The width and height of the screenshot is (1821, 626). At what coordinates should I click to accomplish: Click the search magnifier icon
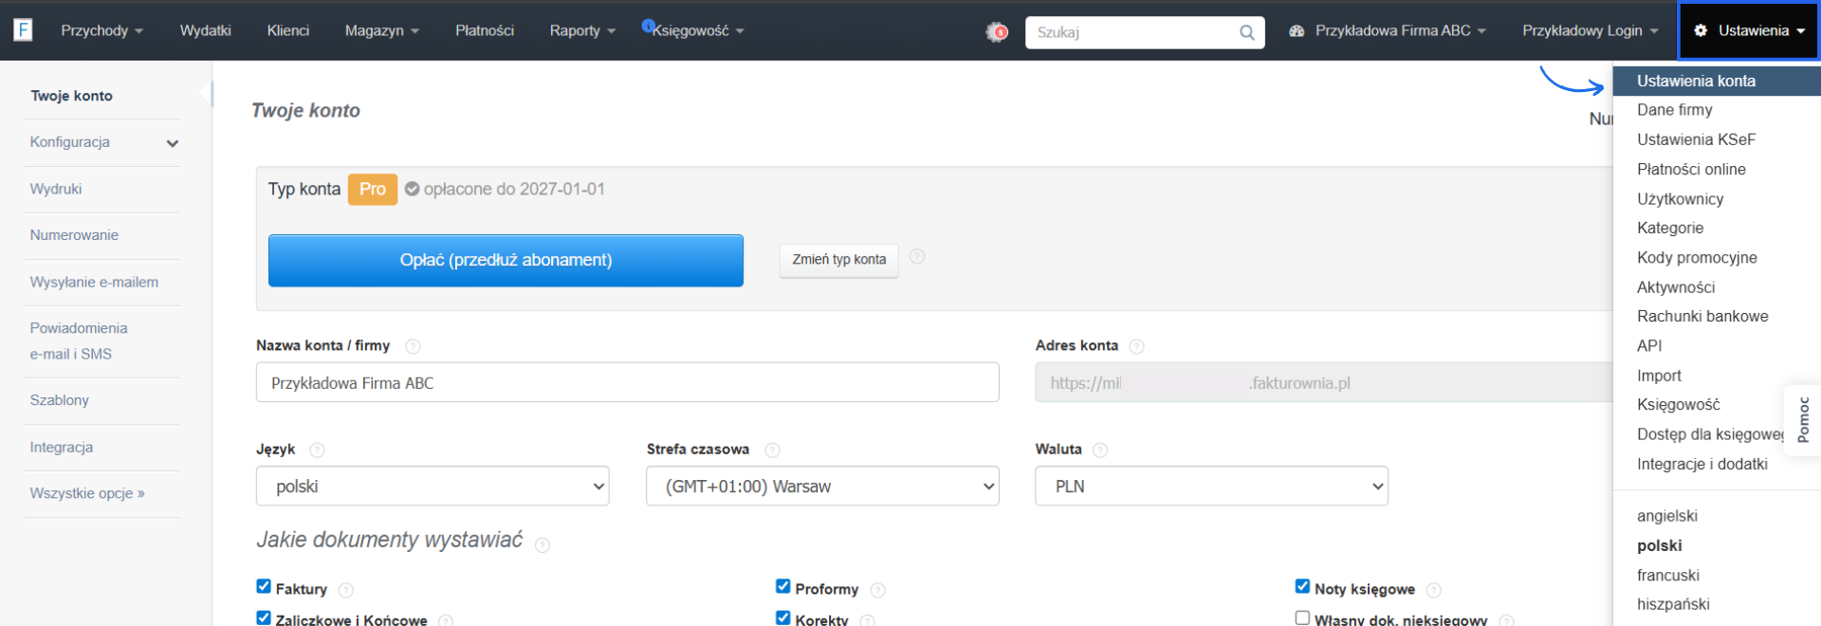coord(1246,32)
